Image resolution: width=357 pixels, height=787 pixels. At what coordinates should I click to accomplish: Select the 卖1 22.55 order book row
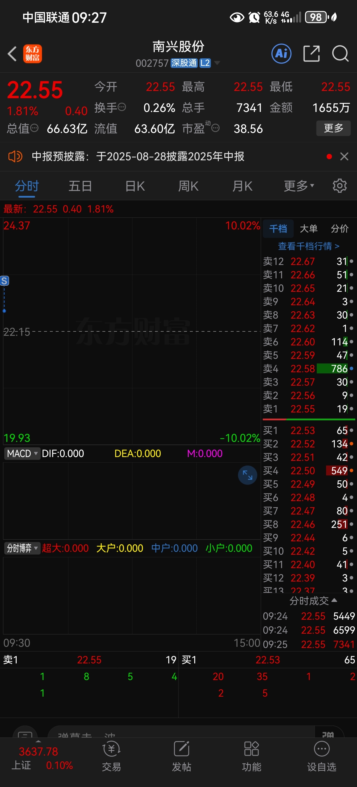(308, 409)
